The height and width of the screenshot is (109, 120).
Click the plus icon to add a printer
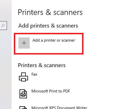pos(24,43)
